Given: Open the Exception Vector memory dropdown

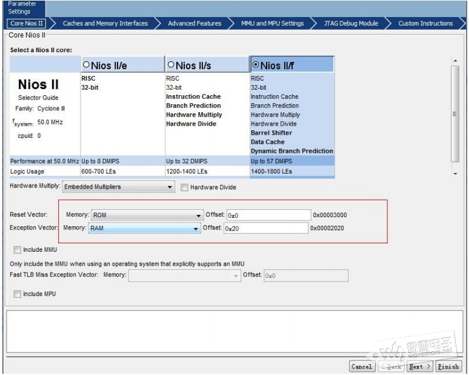Looking at the screenshot, I should tap(144, 228).
